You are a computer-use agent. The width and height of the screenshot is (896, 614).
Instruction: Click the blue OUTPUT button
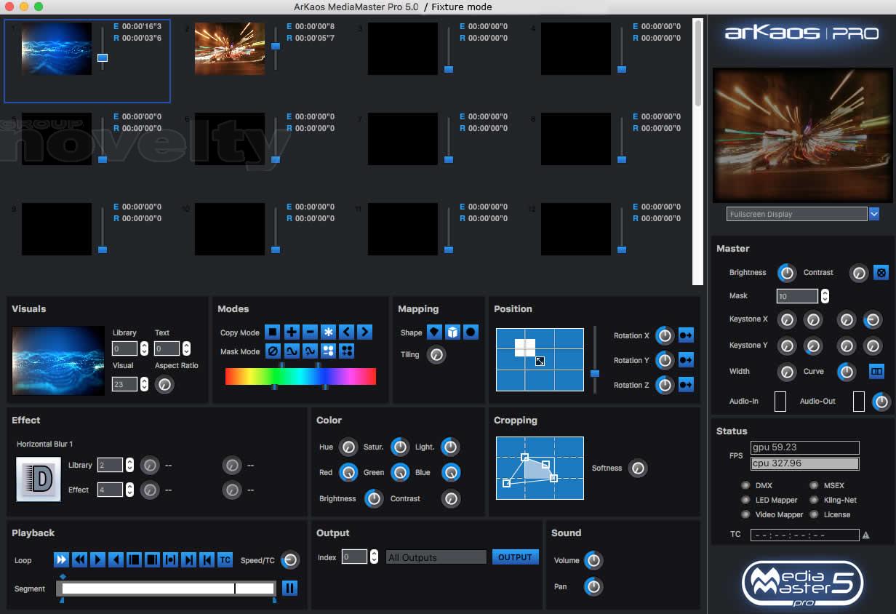pyautogui.click(x=515, y=557)
